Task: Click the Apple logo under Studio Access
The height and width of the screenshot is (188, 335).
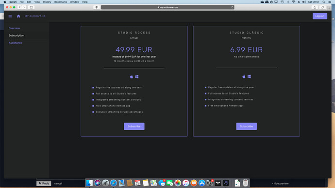Action: [132, 77]
